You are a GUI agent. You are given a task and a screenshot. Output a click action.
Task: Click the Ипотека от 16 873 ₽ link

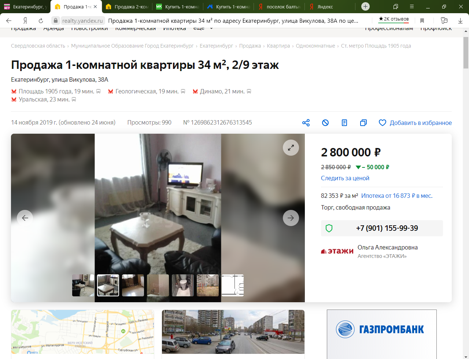coord(397,196)
